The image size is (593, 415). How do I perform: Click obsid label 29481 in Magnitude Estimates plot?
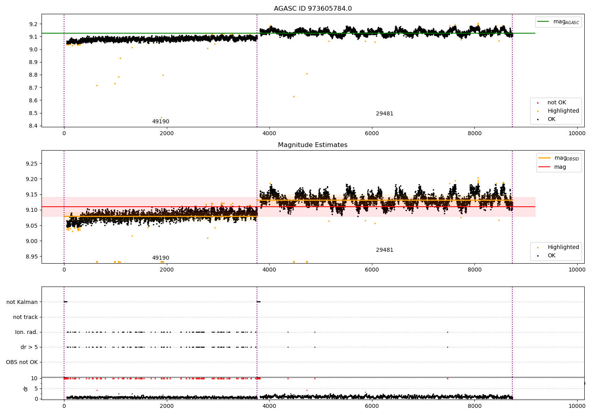pos(385,250)
